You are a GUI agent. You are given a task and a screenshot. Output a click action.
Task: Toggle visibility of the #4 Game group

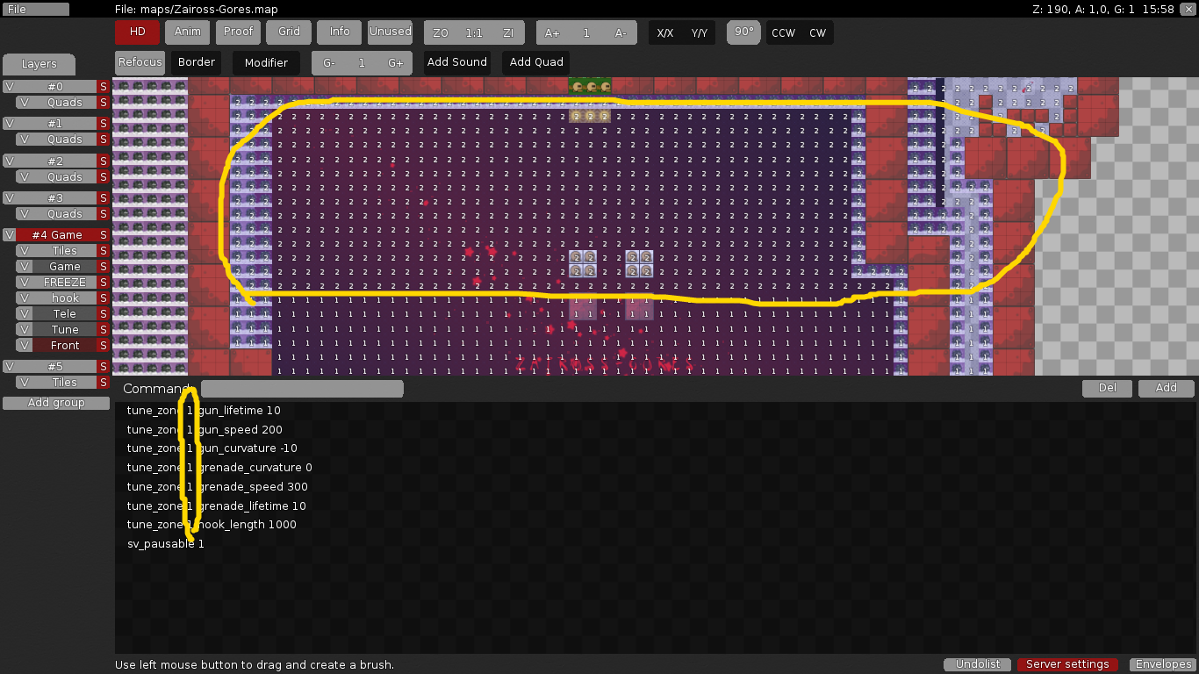(10, 234)
